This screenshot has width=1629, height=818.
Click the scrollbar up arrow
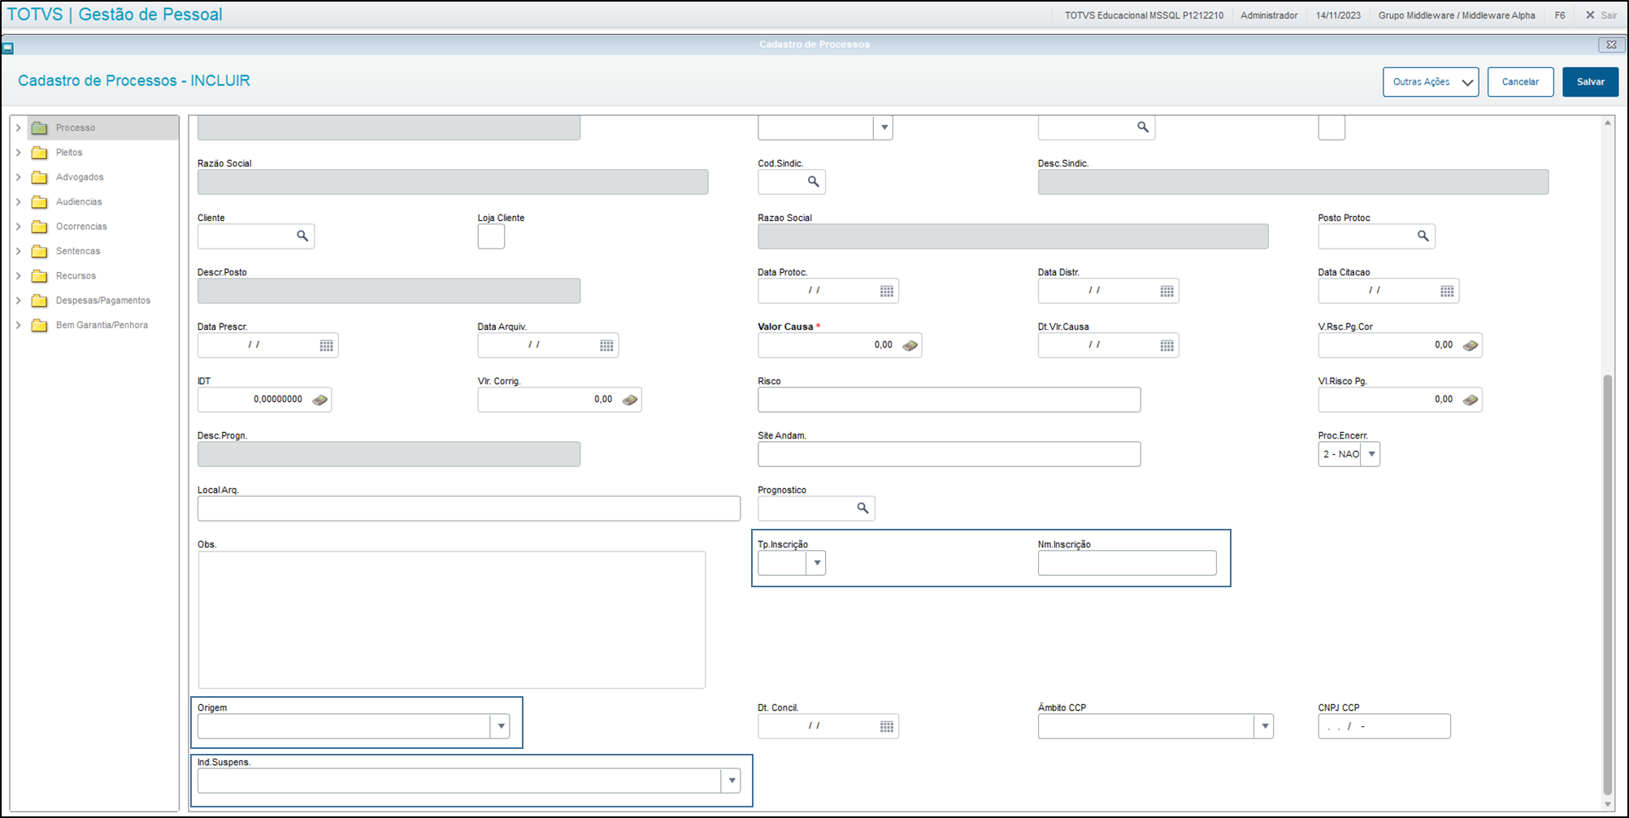[x=1607, y=123]
